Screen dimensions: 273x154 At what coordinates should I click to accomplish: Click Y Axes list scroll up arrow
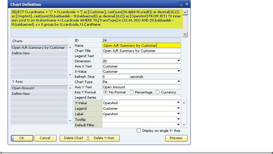[x=70, y=88]
